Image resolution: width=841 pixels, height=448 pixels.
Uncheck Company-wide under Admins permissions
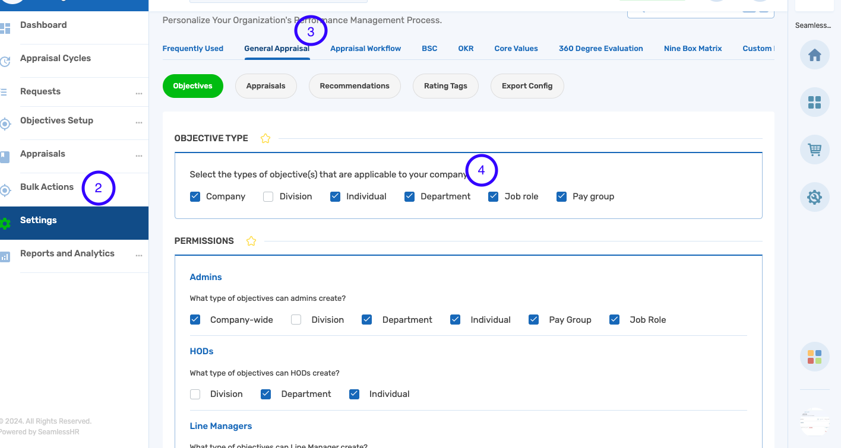click(x=195, y=319)
